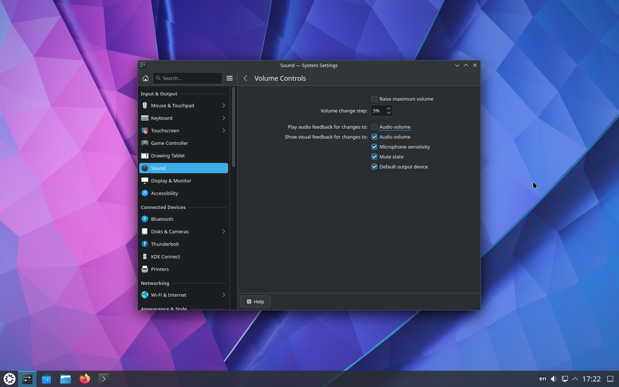Uncheck Default output device feedback
The image size is (619, 387).
(x=374, y=167)
